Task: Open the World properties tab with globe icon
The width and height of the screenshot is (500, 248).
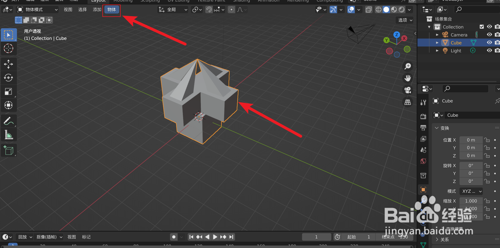Action: (x=423, y=161)
